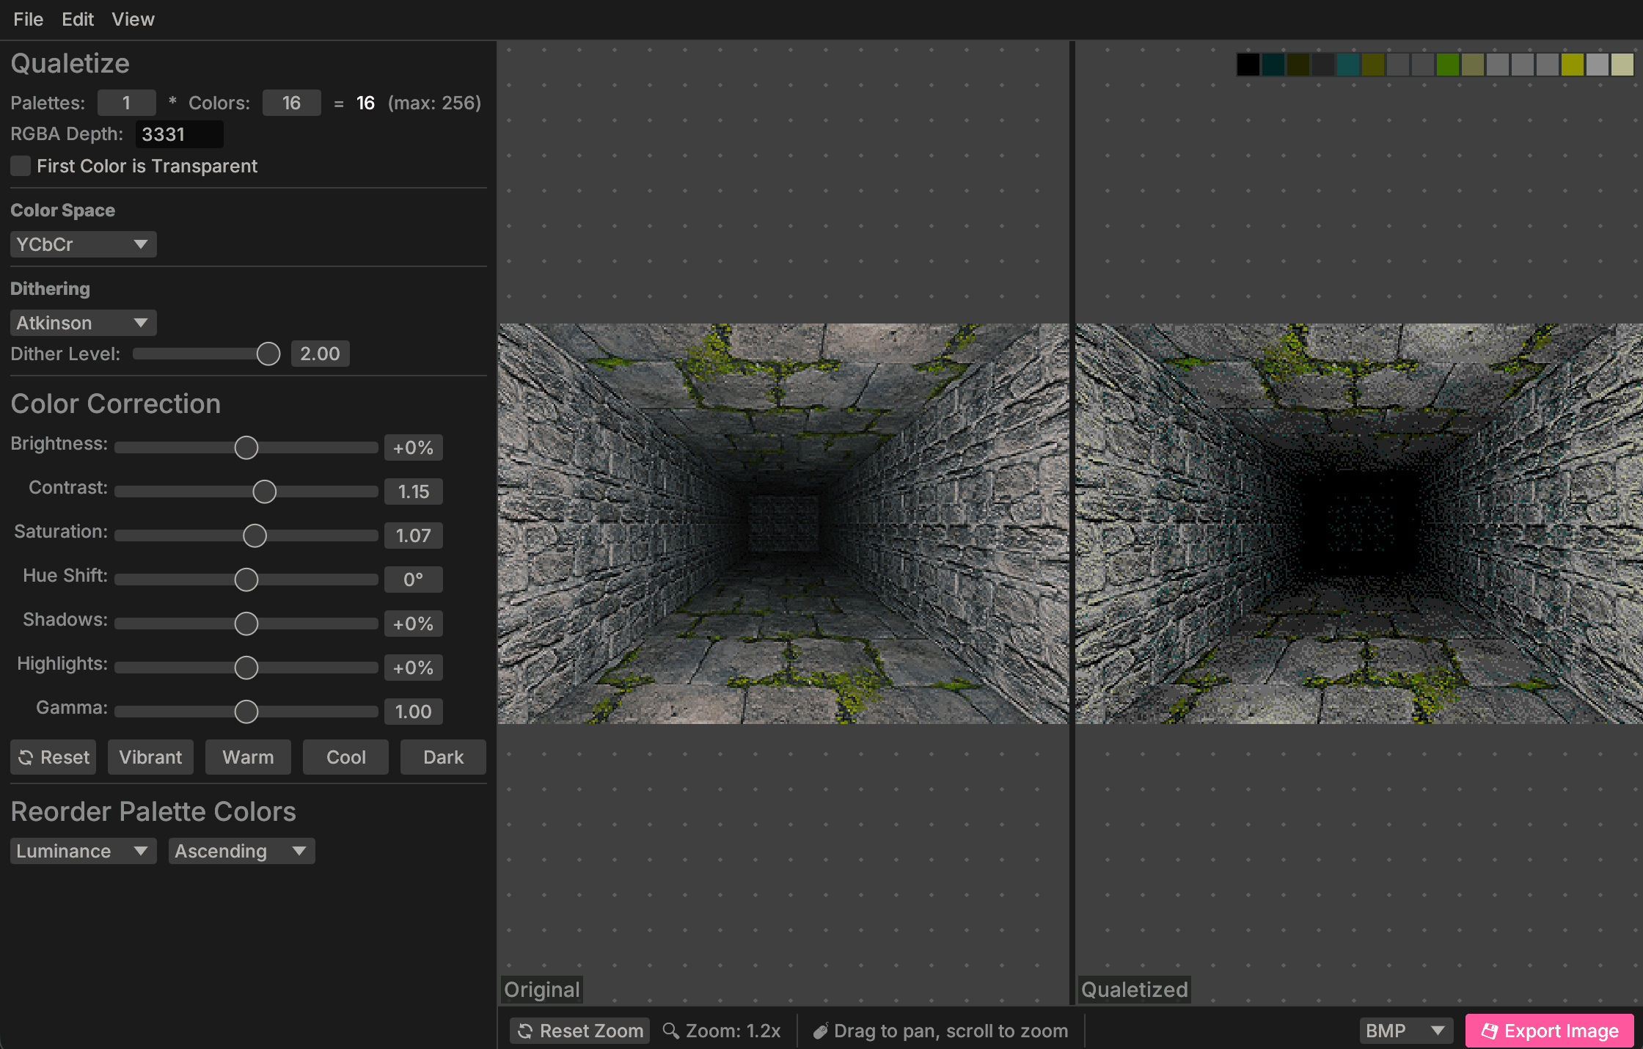Open the Atkinson dithering dropdown
The width and height of the screenshot is (1643, 1049).
click(83, 323)
